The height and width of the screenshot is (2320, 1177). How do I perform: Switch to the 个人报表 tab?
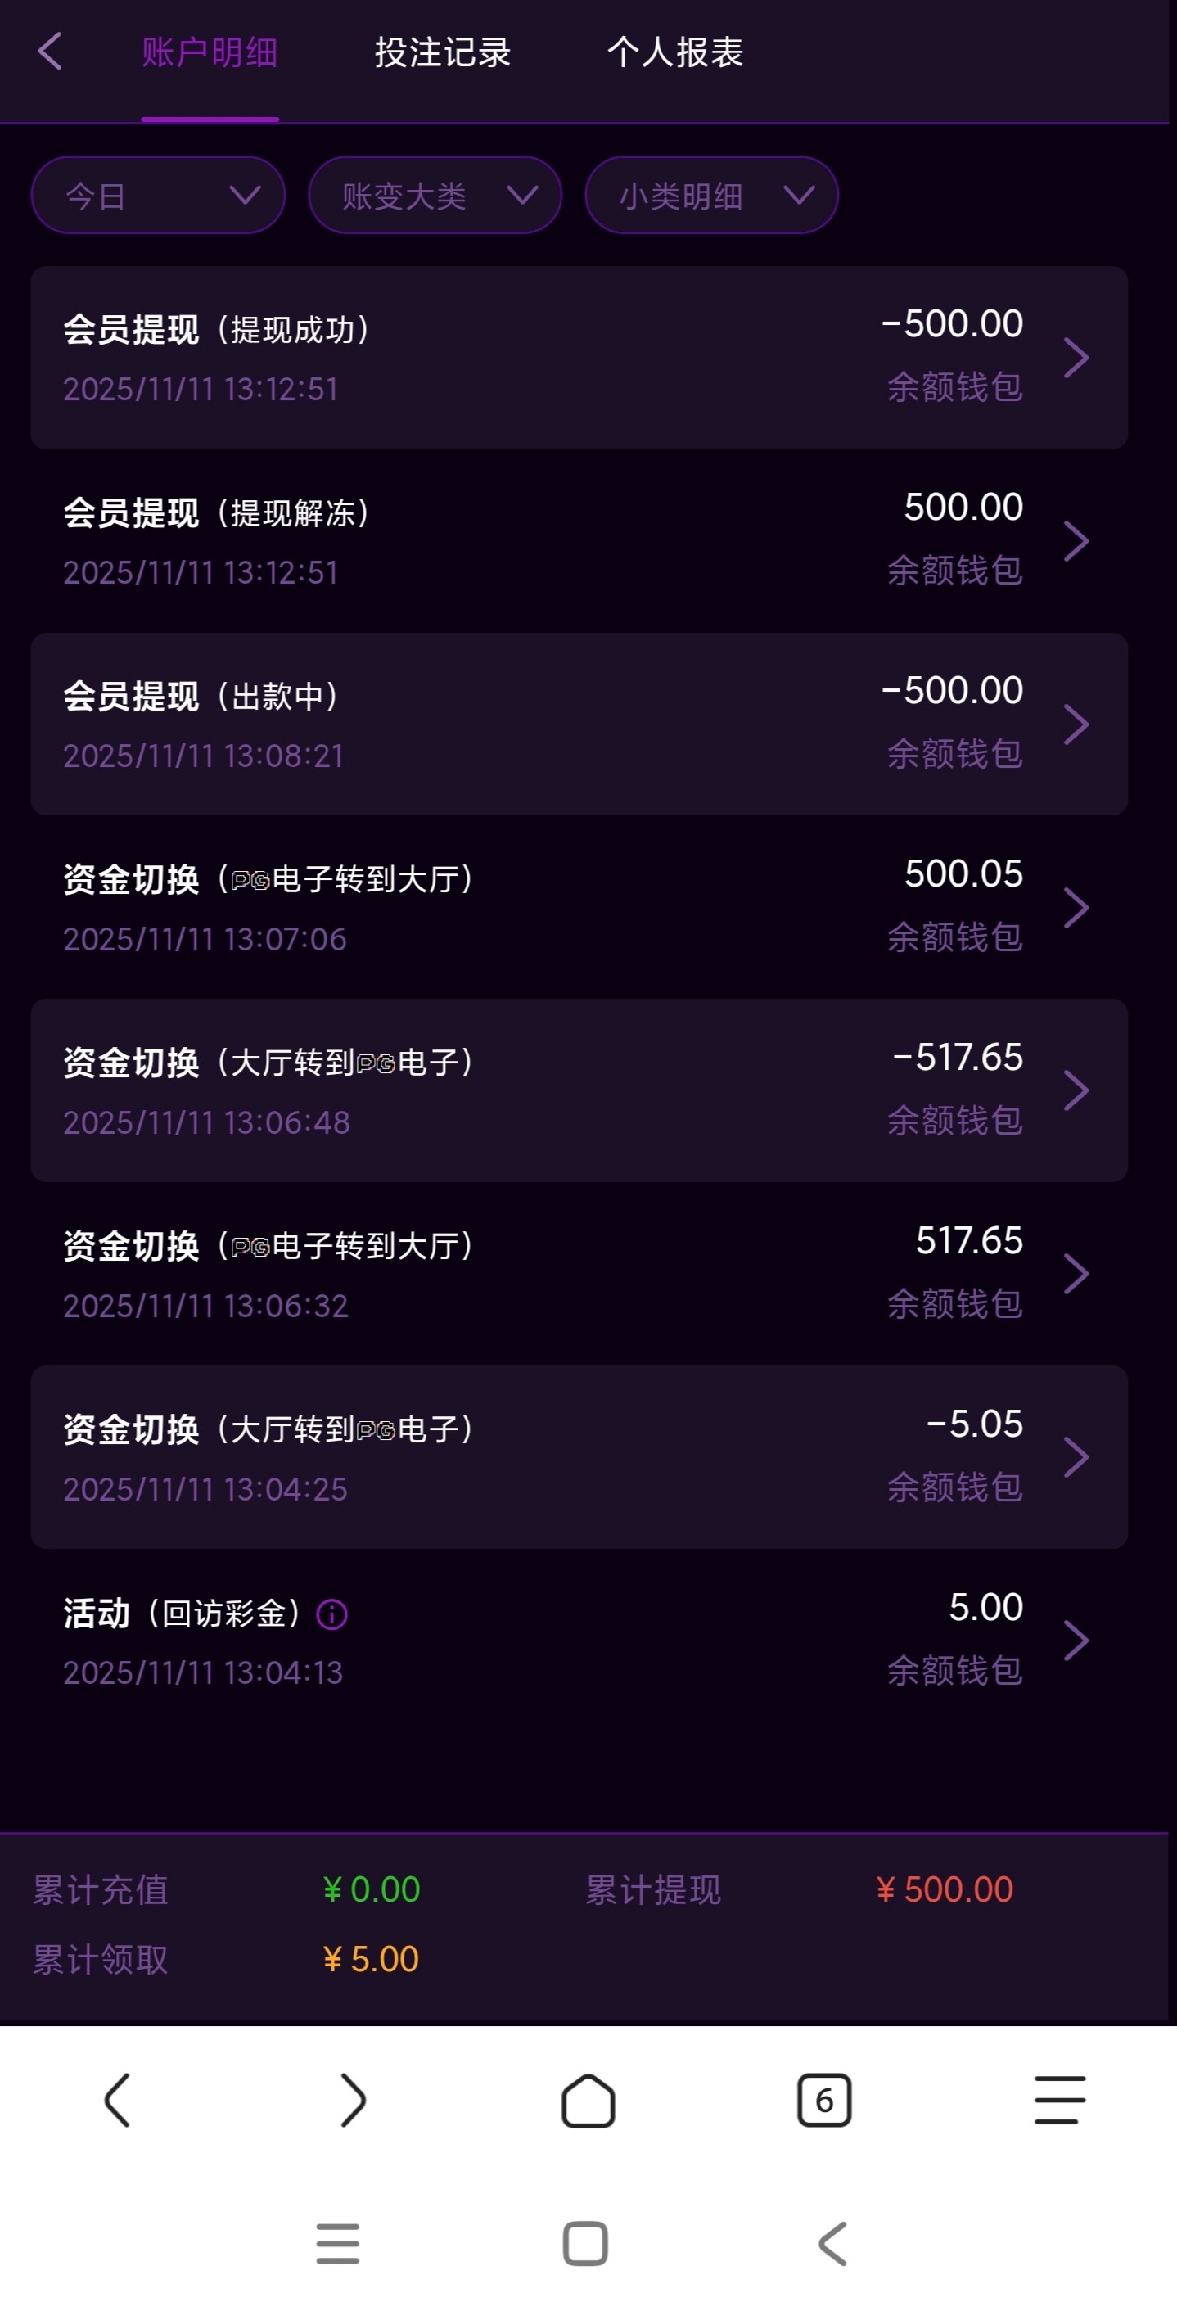point(674,52)
